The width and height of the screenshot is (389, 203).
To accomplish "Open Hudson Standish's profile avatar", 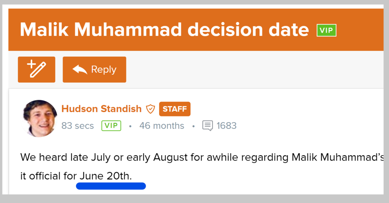I will click(x=40, y=118).
